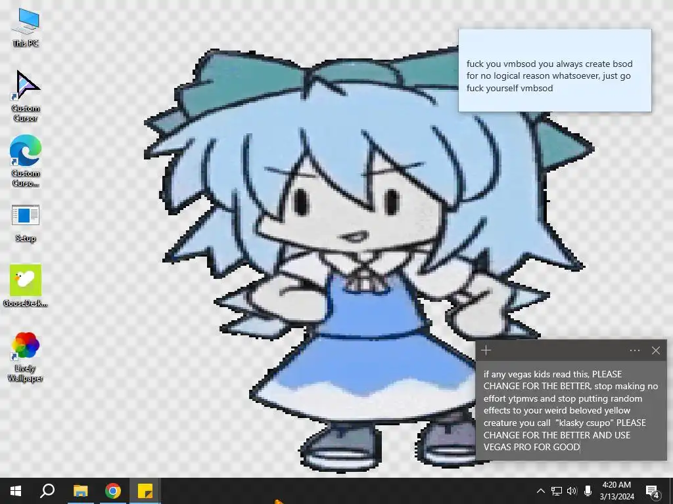The width and height of the screenshot is (673, 504).
Task: Close the dark sticky note
Action: (x=656, y=350)
